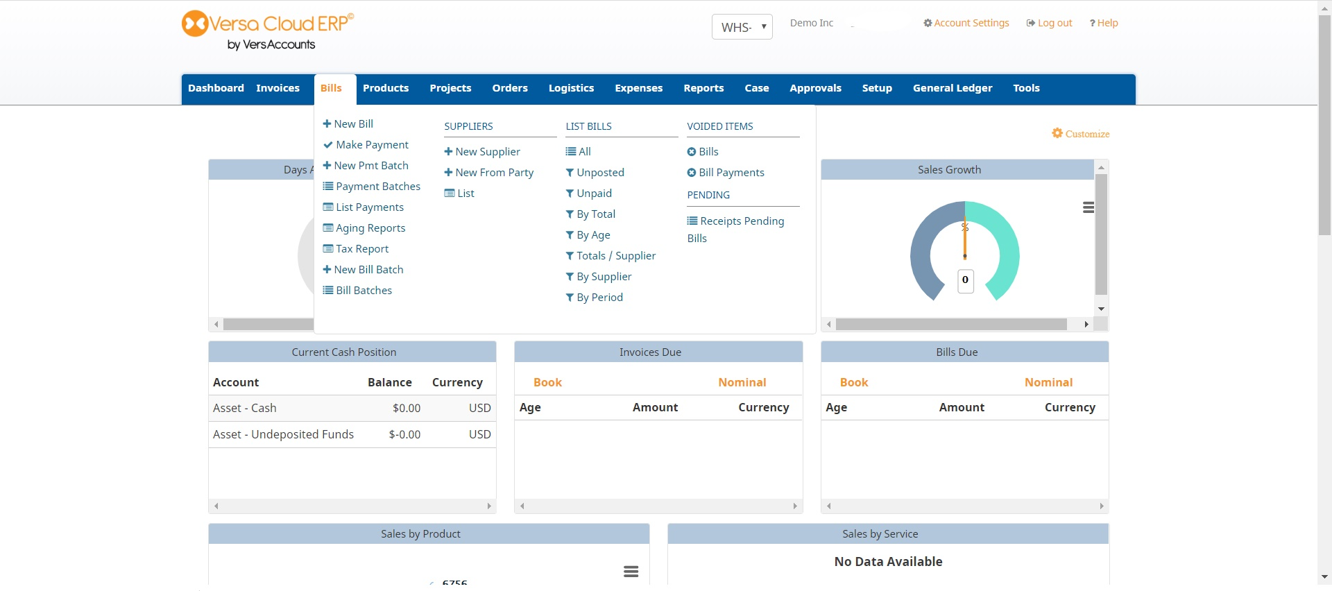The image size is (1332, 591).
Task: Filter bills By Period
Action: pos(595,297)
